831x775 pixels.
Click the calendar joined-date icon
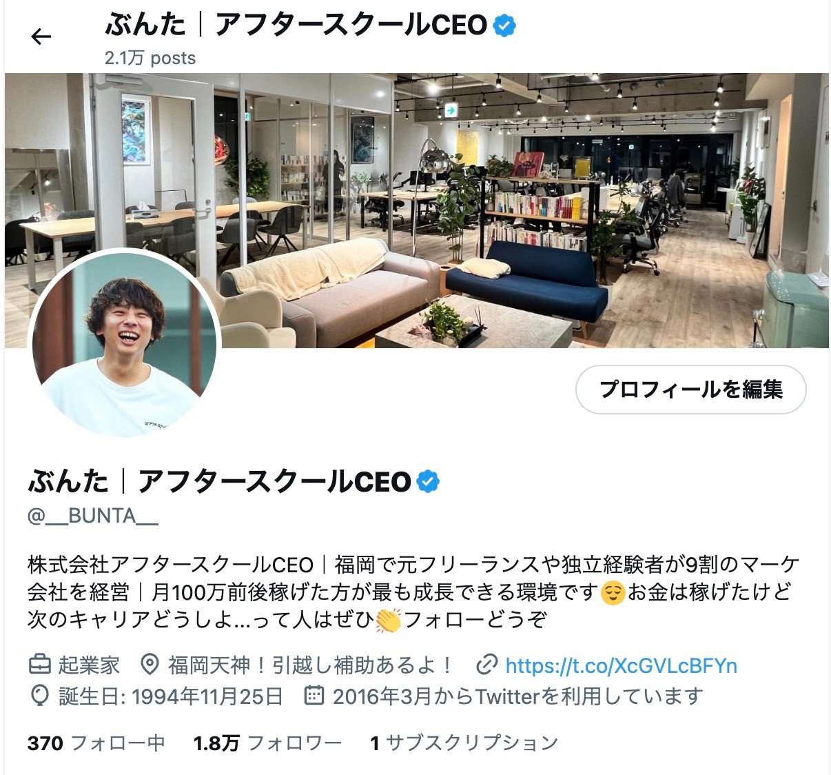tap(314, 696)
